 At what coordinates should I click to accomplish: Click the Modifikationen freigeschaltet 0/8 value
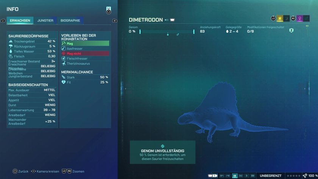point(251,31)
